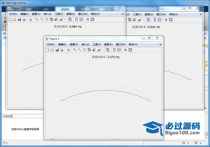
Task: Select Edit Plot arrow in Figure 1
Action: click(31, 19)
